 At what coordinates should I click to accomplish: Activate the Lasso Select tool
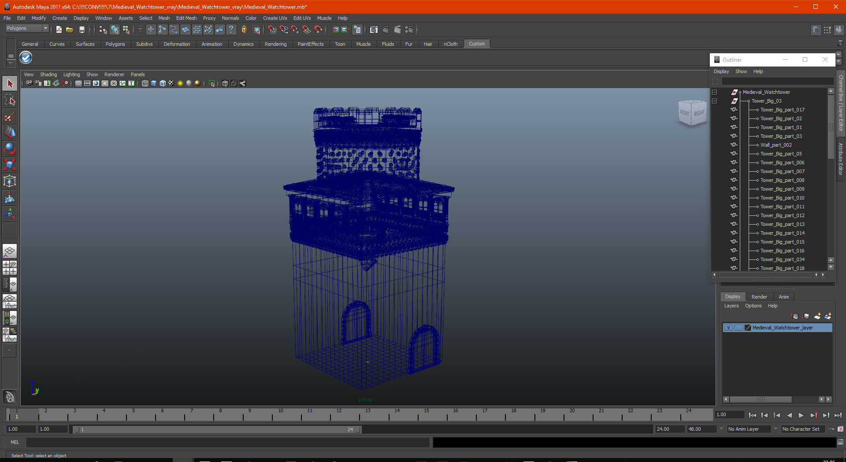pyautogui.click(x=10, y=100)
